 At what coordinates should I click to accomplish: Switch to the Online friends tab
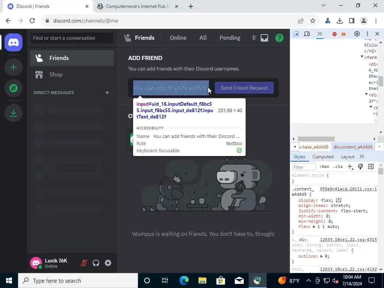coord(178,38)
